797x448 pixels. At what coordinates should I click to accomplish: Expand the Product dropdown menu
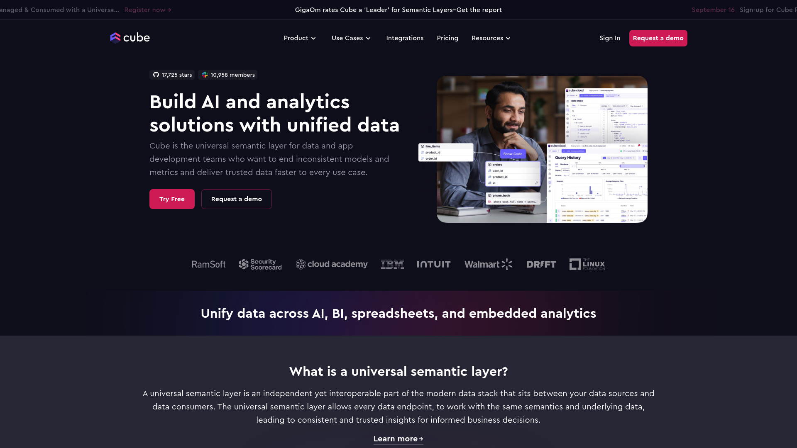[299, 38]
